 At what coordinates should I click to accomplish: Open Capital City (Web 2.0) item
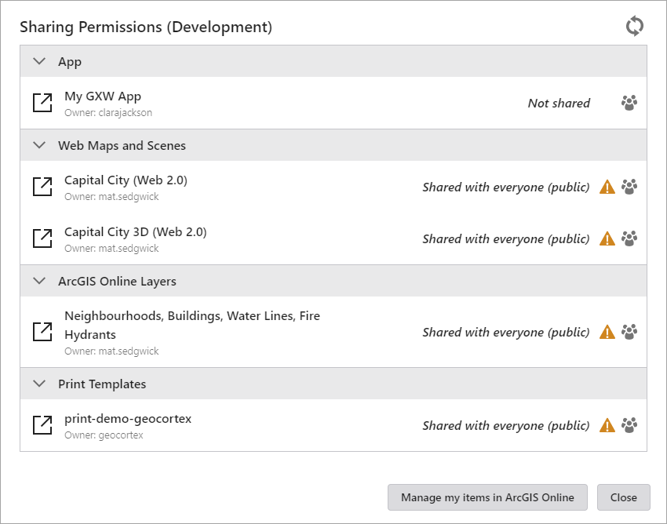42,187
